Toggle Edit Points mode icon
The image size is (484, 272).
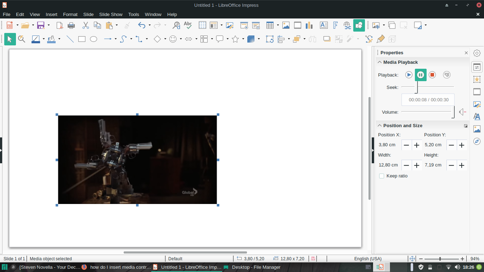[369, 39]
